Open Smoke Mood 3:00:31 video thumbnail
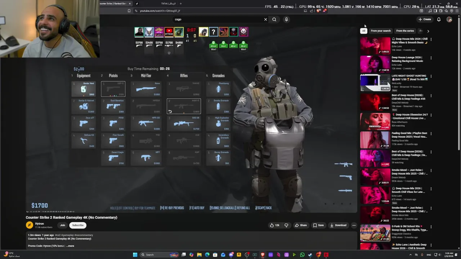461x259 pixels. pos(375,176)
